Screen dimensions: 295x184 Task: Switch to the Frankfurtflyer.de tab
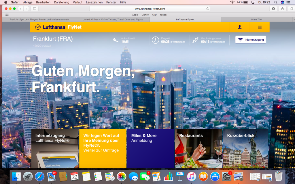pos(39,20)
